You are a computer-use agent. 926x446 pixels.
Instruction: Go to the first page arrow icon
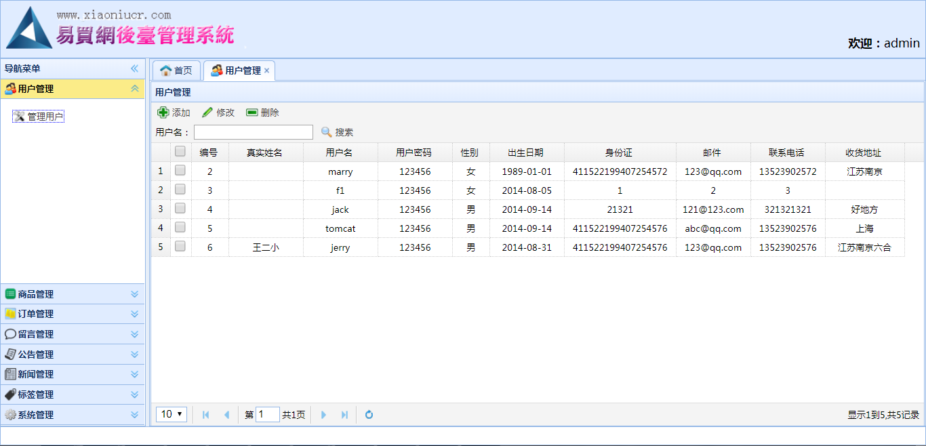(x=206, y=414)
